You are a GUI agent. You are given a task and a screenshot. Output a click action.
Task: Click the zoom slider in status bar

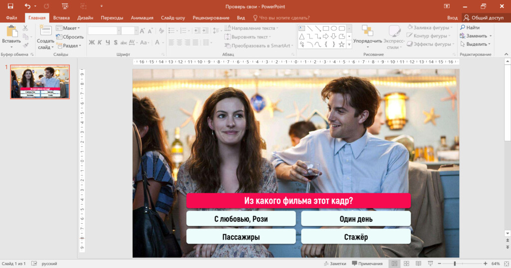tap(455, 264)
